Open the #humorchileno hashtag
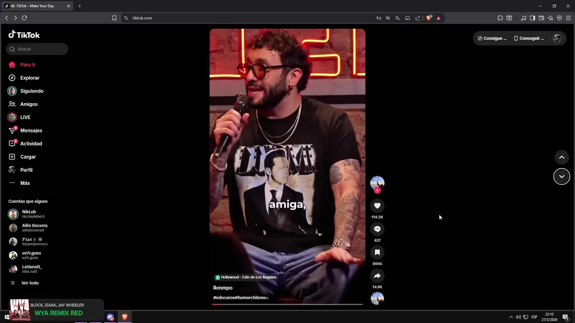This screenshot has height=323, width=575. 252,297
